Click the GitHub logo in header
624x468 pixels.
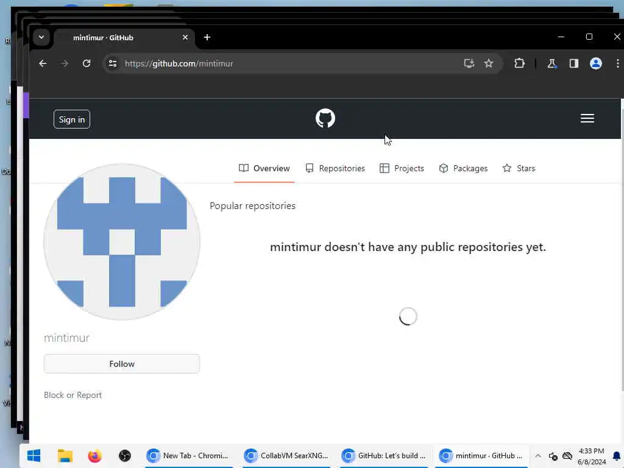(325, 118)
